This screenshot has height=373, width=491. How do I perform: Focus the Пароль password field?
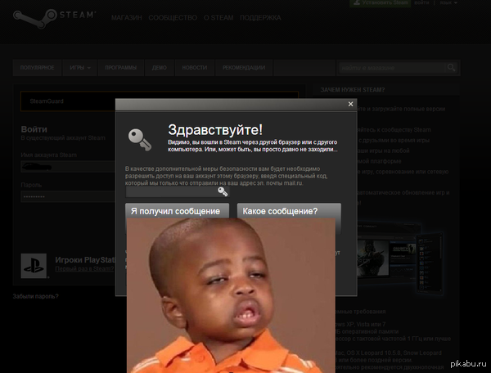tap(68, 196)
